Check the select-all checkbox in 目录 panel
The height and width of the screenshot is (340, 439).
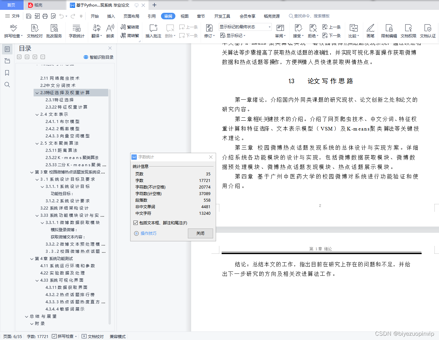(19, 57)
